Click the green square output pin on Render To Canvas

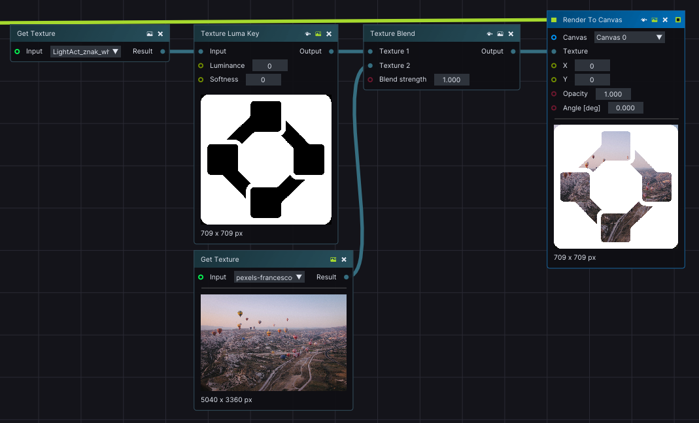[678, 20]
